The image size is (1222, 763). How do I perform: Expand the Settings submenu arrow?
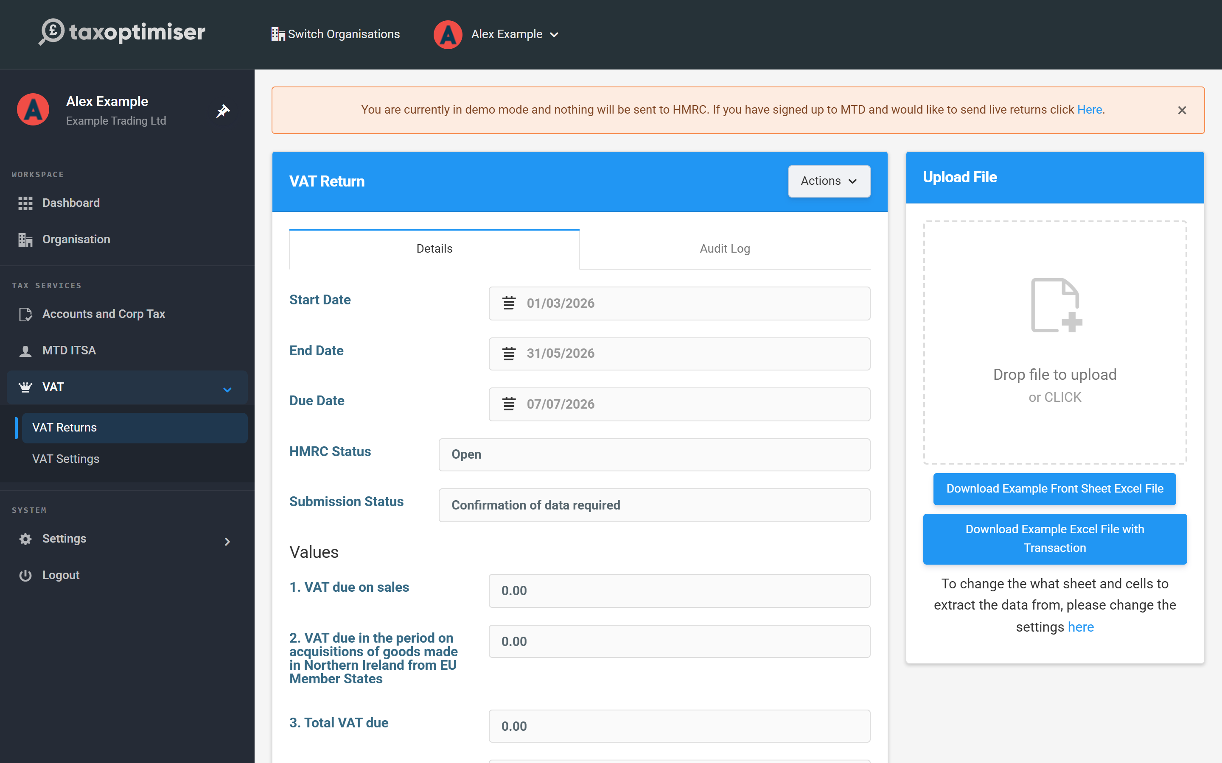tap(227, 541)
